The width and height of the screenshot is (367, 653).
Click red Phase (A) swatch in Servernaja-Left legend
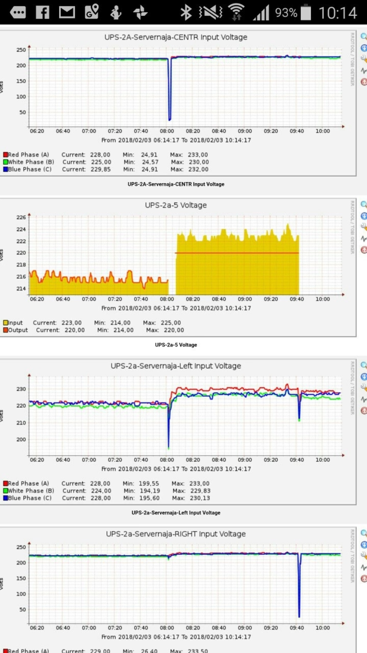pos(5,483)
